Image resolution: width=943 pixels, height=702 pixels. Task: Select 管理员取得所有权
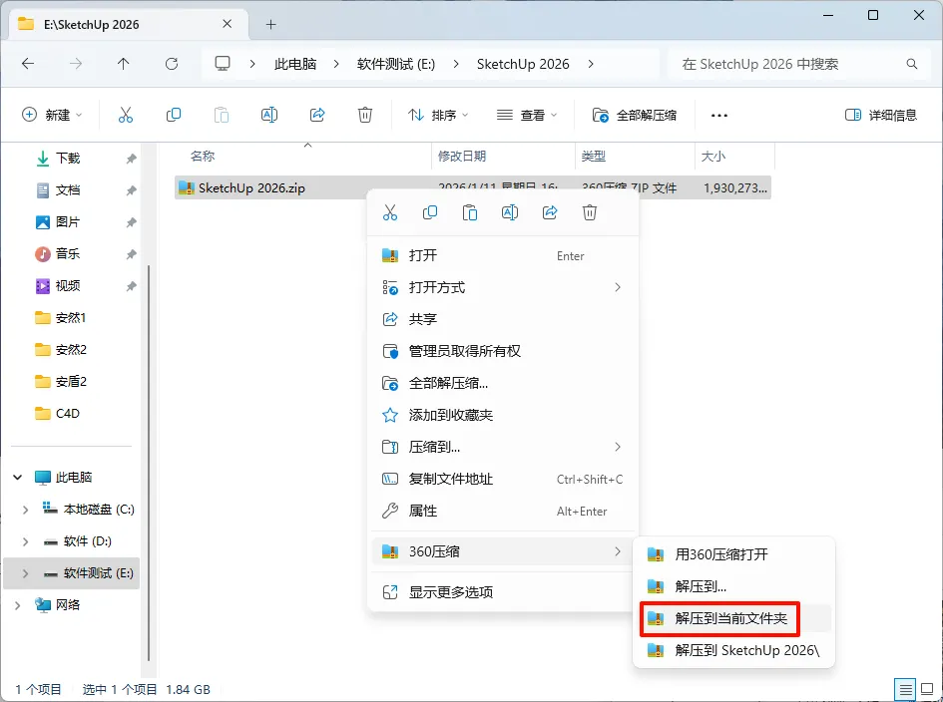click(503, 351)
